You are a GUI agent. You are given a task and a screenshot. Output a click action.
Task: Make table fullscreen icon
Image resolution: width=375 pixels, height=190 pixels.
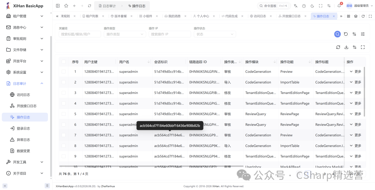point(363,47)
